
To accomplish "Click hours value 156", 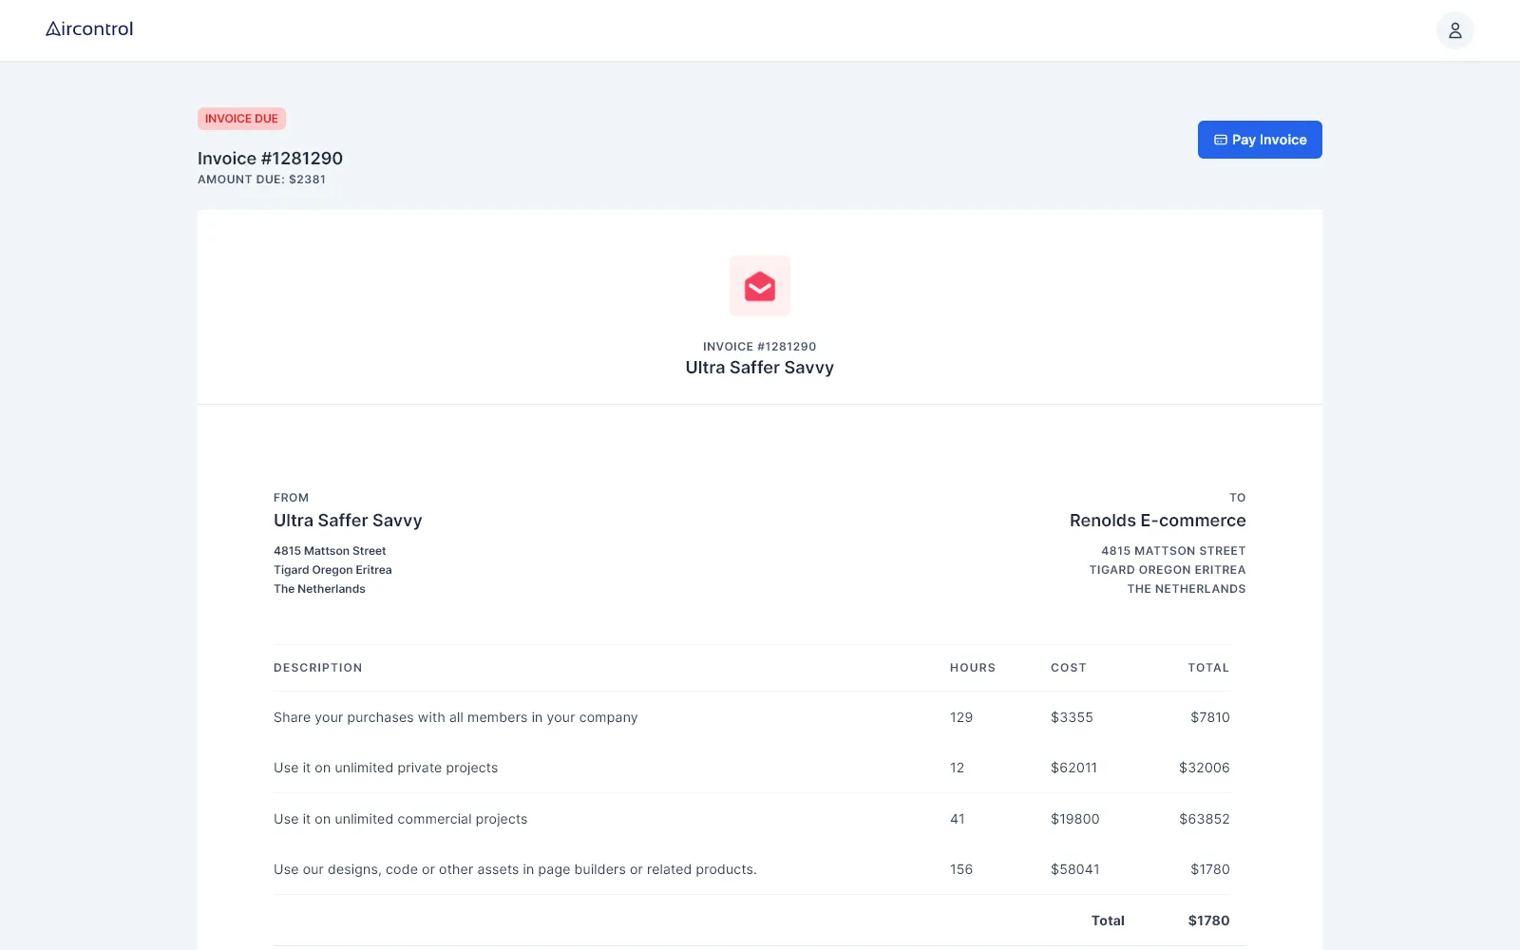I will coord(961,869).
